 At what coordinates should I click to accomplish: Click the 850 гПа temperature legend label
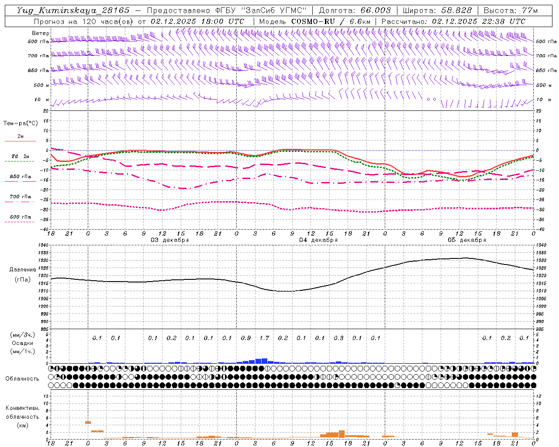[x=21, y=177]
